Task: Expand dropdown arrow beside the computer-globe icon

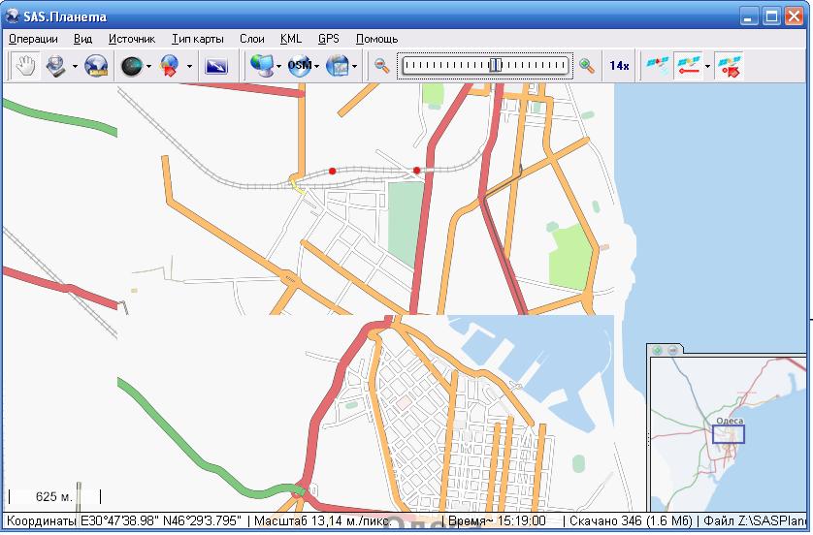Action: pyautogui.click(x=279, y=66)
